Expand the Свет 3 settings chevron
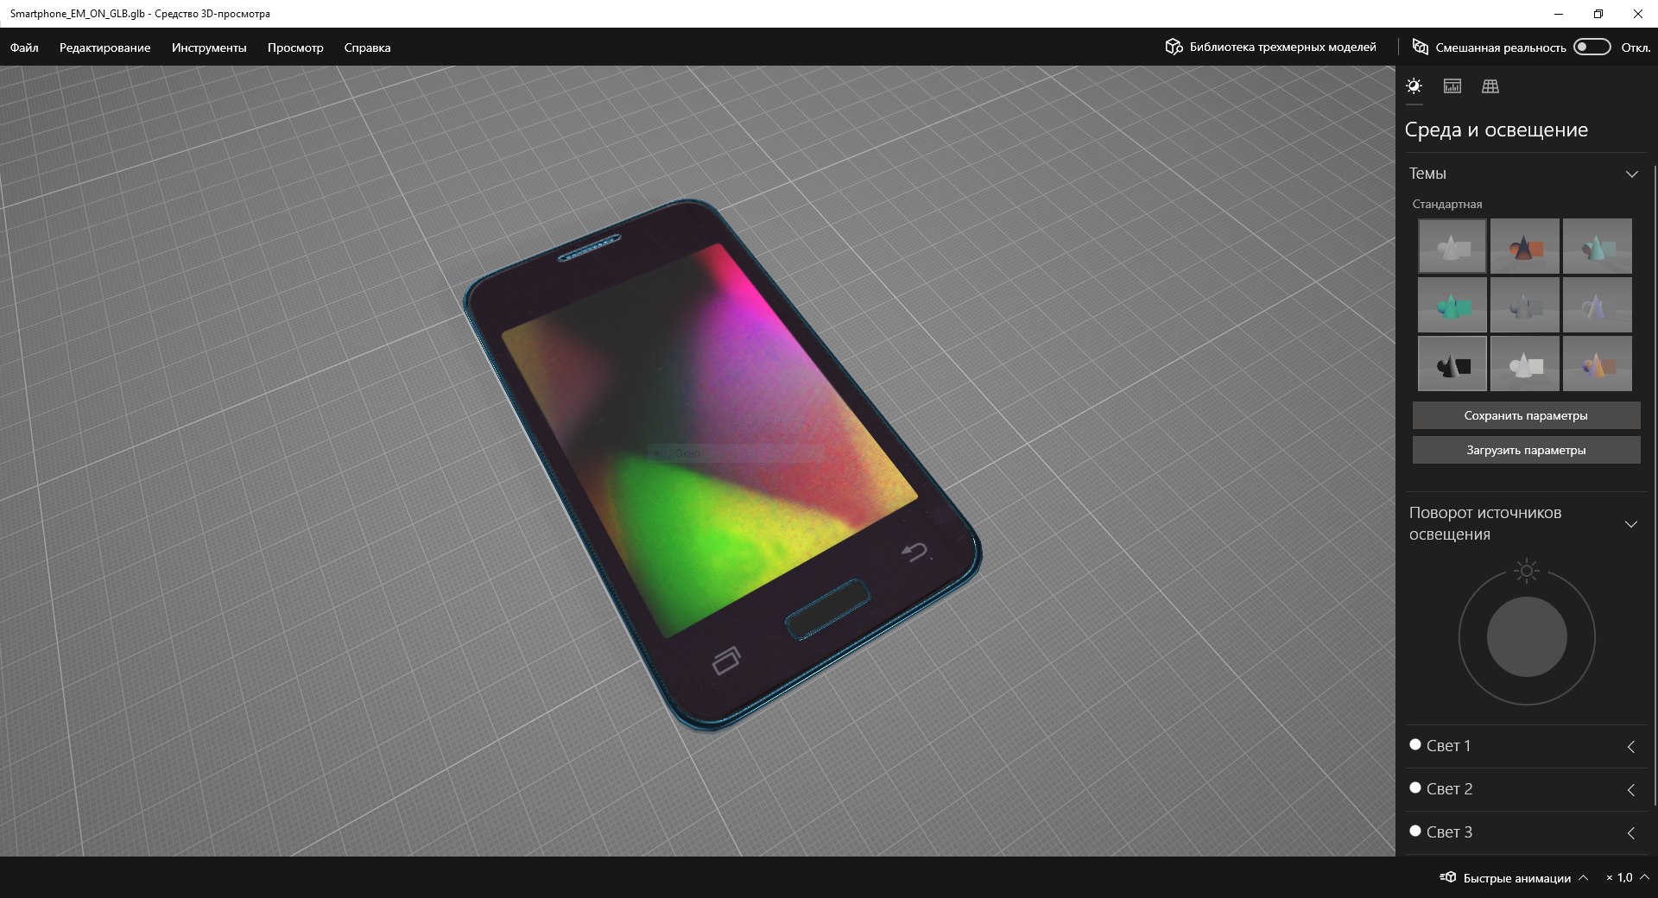This screenshot has width=1658, height=898. (x=1631, y=833)
